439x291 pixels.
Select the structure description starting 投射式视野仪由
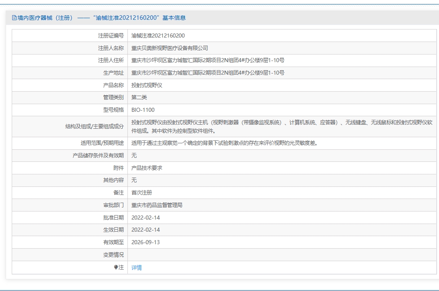coord(282,126)
